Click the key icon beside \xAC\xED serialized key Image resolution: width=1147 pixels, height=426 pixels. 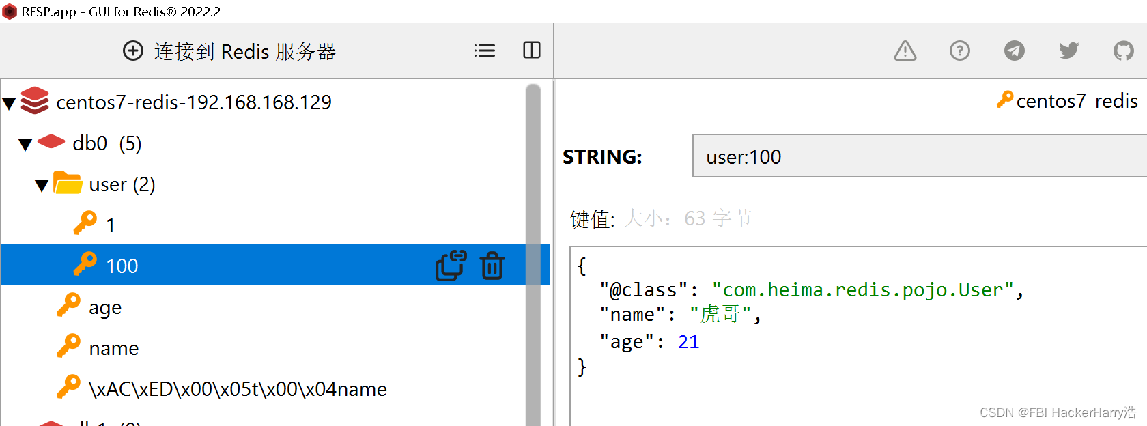(68, 387)
